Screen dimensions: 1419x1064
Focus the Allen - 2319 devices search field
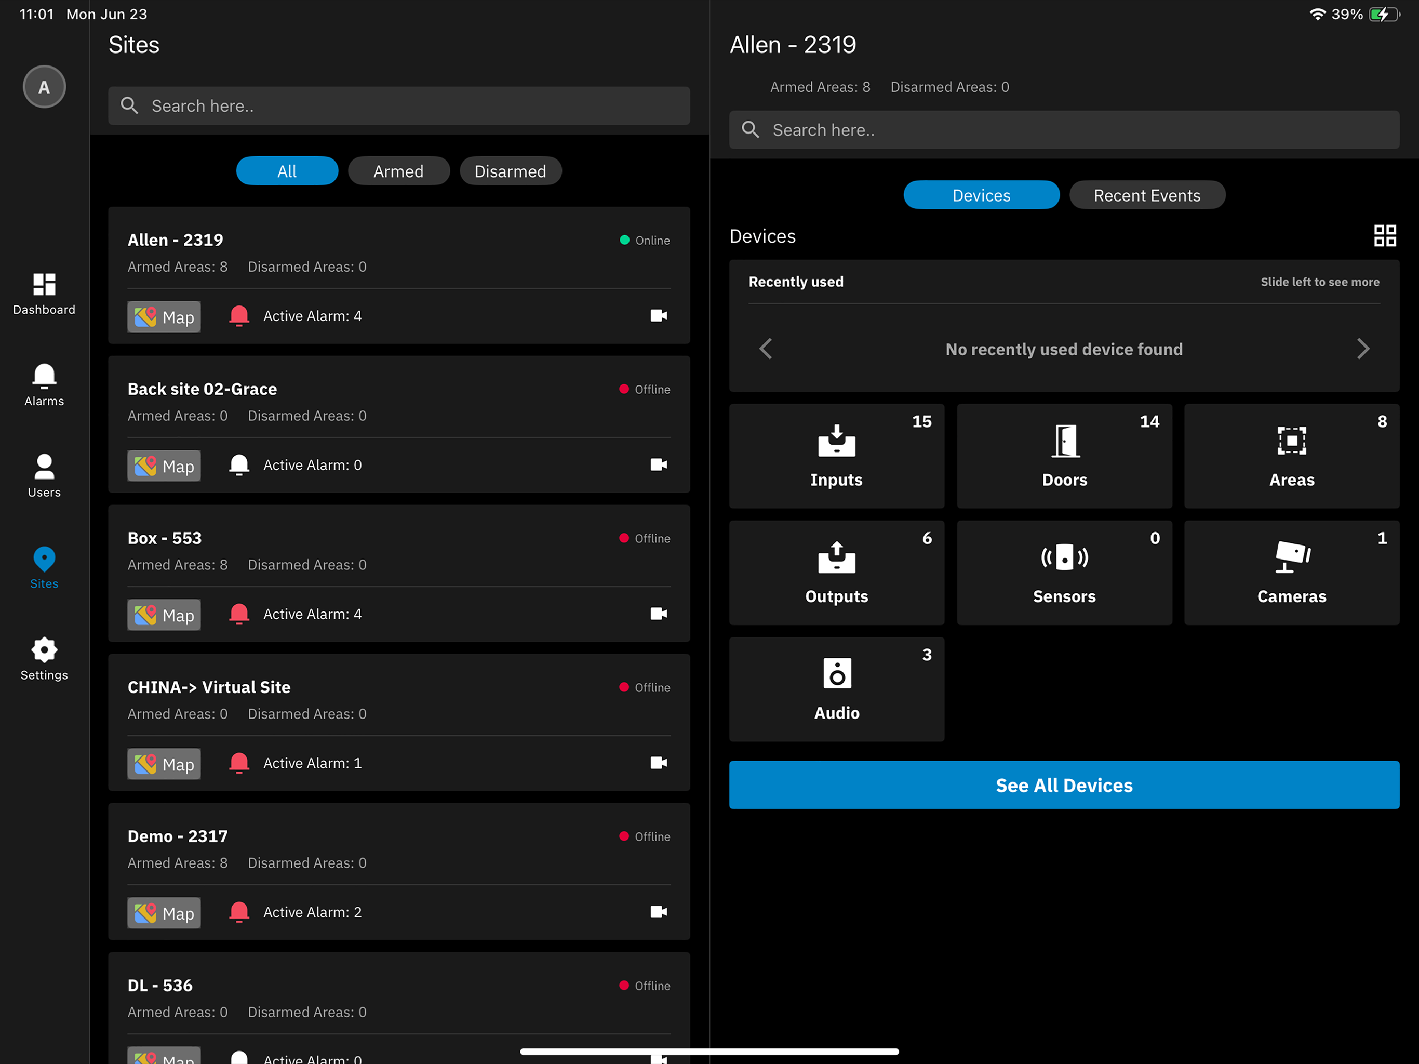coord(1064,130)
